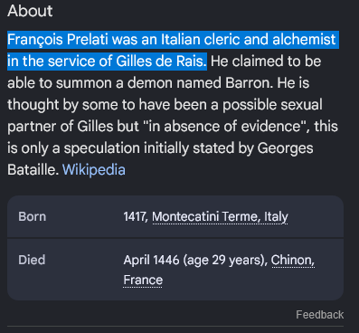Open the Wikipedia source link
359x333 pixels.
click(x=94, y=169)
